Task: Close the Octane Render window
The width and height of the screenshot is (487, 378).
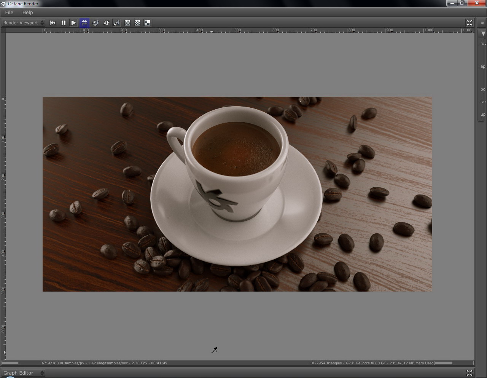Action: [477, 3]
